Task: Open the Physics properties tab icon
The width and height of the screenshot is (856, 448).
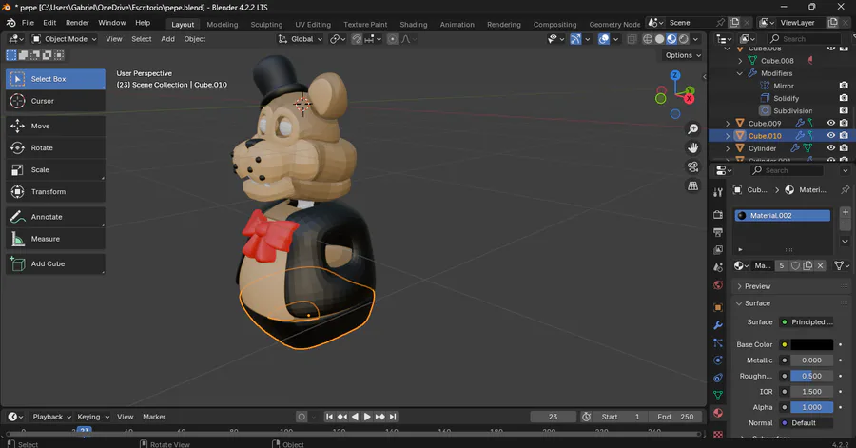Action: point(718,360)
